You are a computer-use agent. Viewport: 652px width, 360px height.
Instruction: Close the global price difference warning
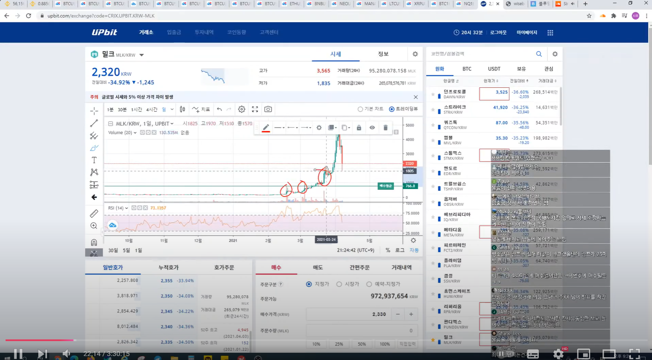416,97
